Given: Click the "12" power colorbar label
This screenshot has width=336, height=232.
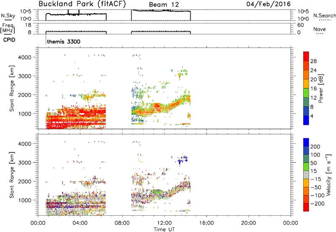Looking at the screenshot, I should [313, 98].
